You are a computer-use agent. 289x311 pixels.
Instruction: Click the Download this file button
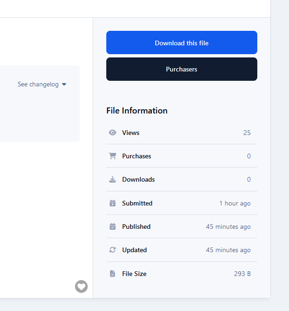[x=182, y=42]
